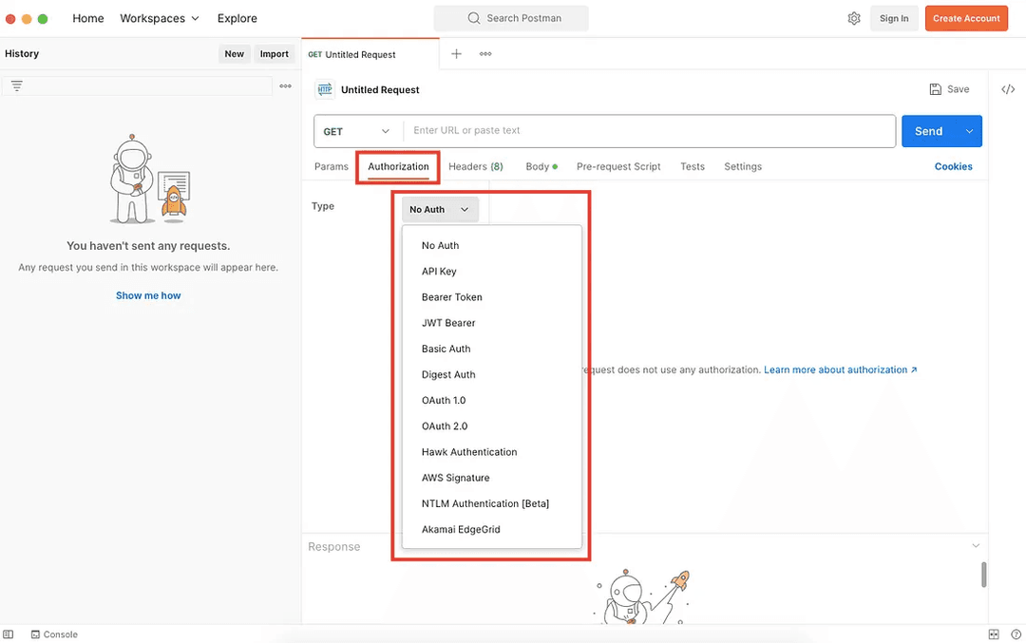Collapse the Response pane chevron
The height and width of the screenshot is (643, 1026).
[976, 545]
